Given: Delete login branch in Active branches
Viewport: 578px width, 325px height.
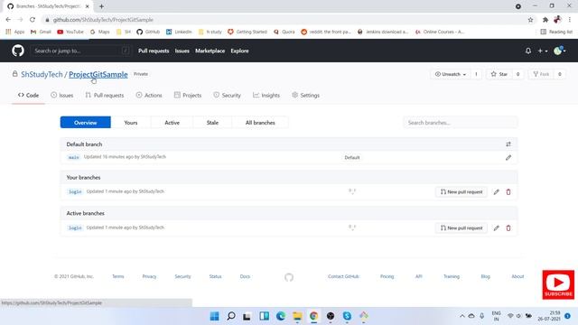Looking at the screenshot, I should [508, 227].
